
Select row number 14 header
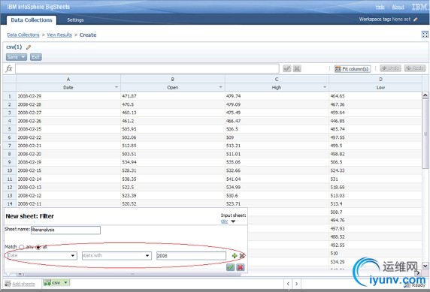(x=10, y=203)
